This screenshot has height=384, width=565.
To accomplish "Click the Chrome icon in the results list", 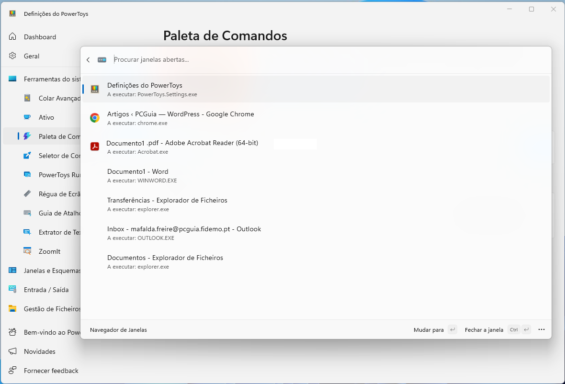I will click(x=95, y=118).
